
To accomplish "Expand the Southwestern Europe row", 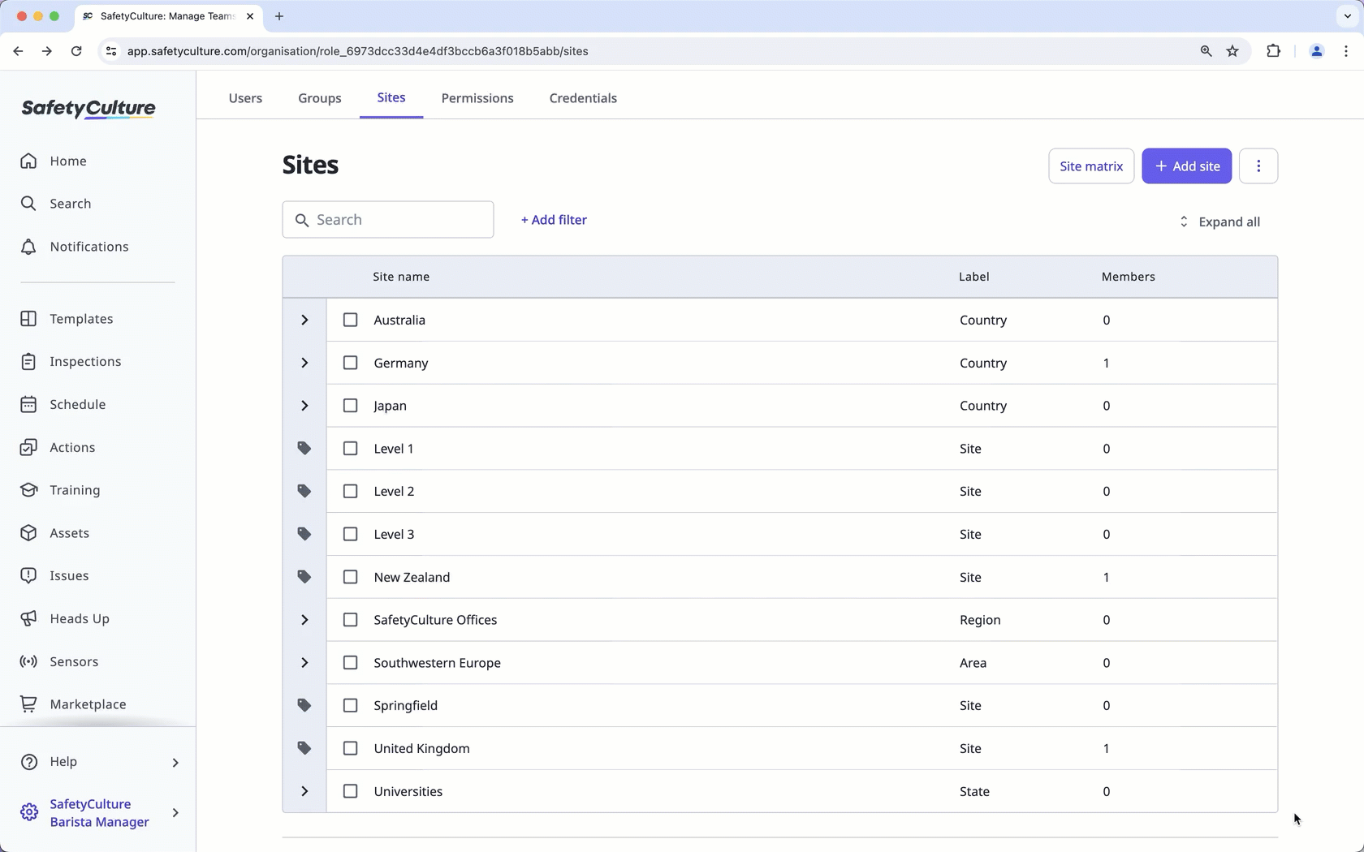I will (x=304, y=663).
